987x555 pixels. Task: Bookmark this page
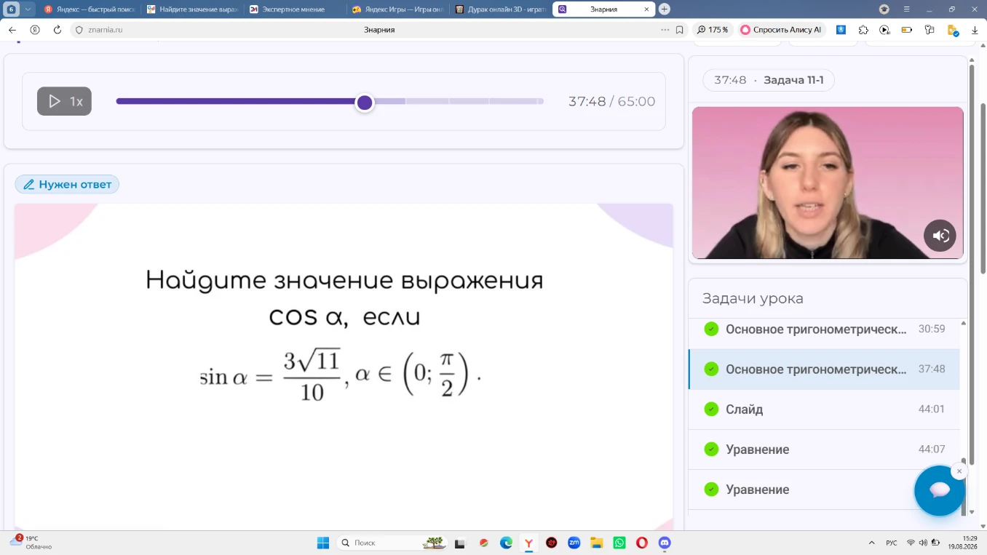pyautogui.click(x=680, y=30)
